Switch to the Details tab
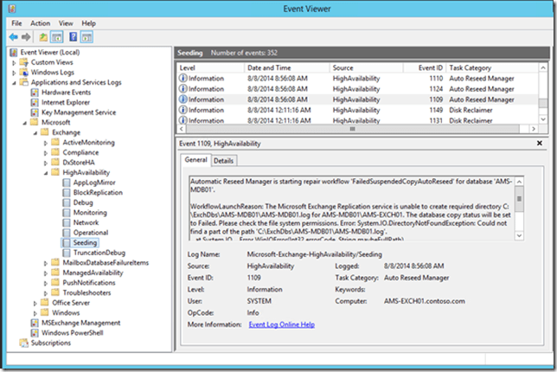The height and width of the screenshot is (372, 557). tap(224, 160)
